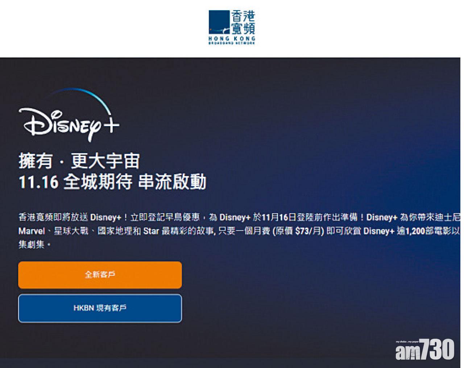This screenshot has height=368, width=464.
Task: Select the 擁有．更大宇宙 headline
Action: click(x=79, y=161)
